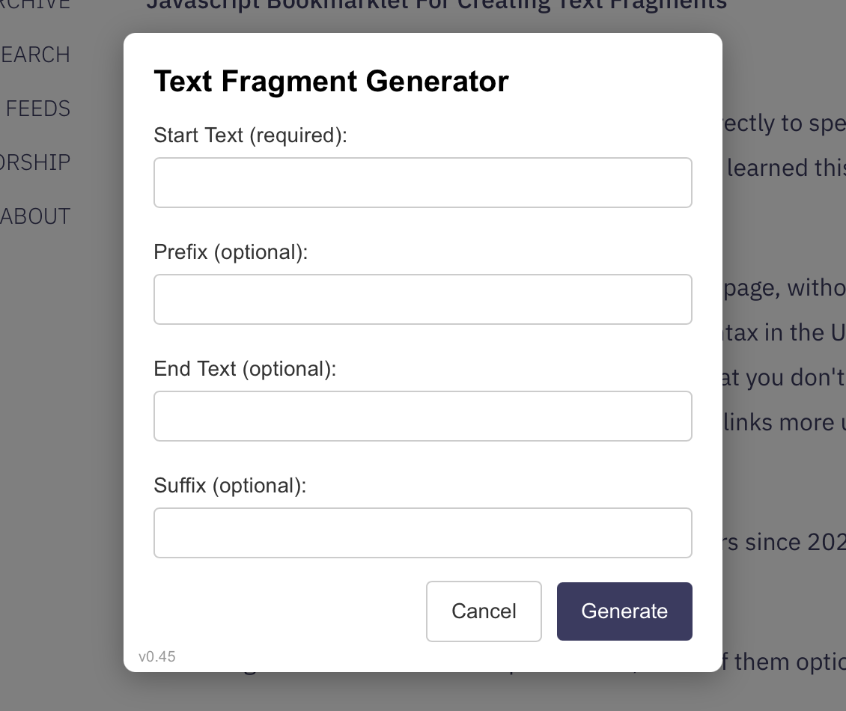
Task: Click inside the Suffix input field
Action: pos(422,532)
